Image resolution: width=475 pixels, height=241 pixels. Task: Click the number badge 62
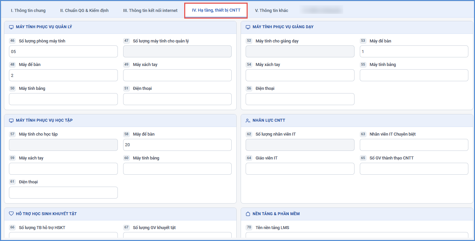click(x=249, y=134)
